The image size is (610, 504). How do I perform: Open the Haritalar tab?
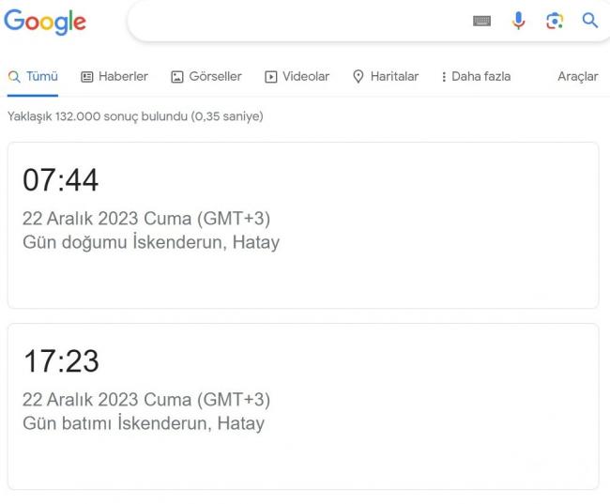click(386, 76)
